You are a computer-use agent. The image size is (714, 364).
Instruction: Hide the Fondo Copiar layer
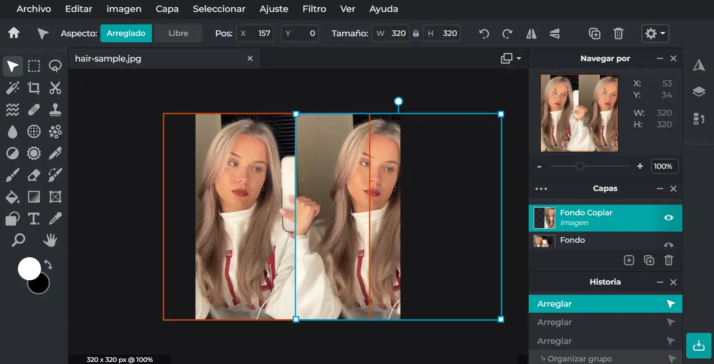(x=669, y=218)
